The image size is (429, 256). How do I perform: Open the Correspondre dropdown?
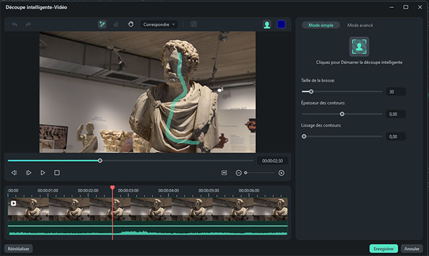click(159, 24)
